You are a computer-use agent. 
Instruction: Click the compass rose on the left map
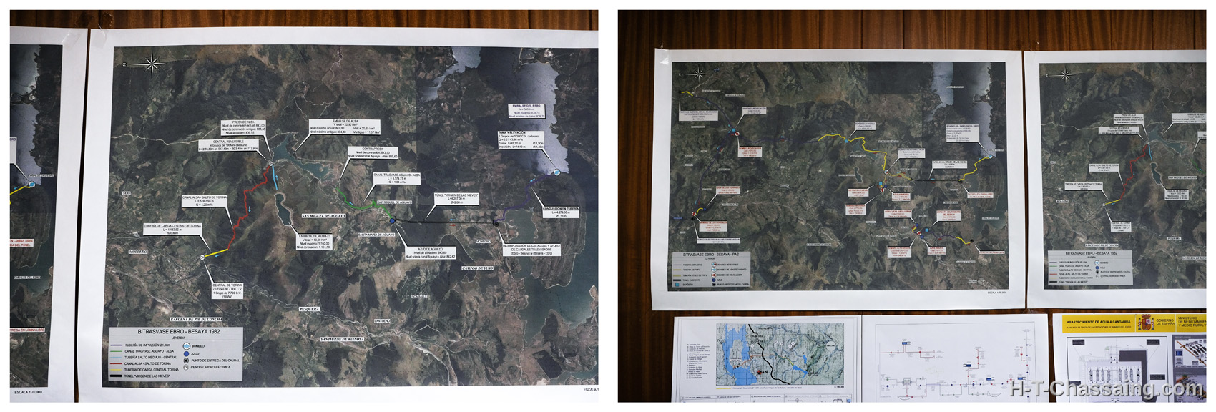pyautogui.click(x=152, y=64)
